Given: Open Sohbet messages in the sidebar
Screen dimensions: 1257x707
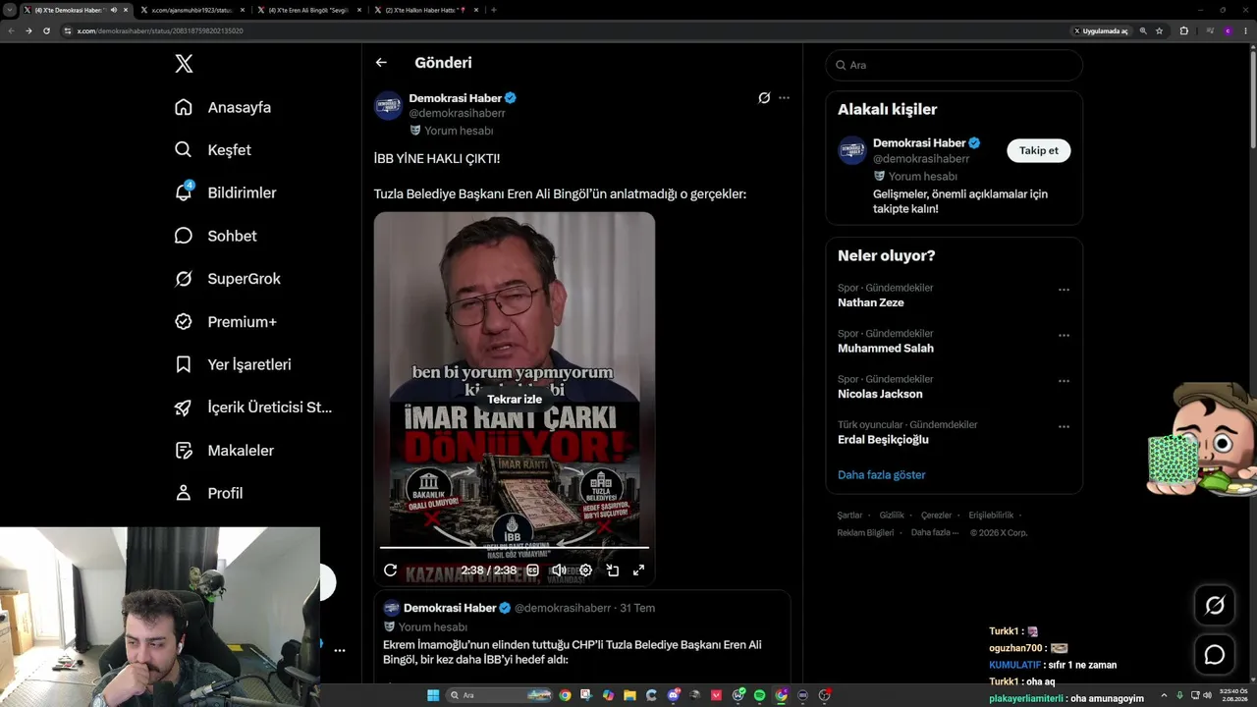Looking at the screenshot, I should point(215,236).
